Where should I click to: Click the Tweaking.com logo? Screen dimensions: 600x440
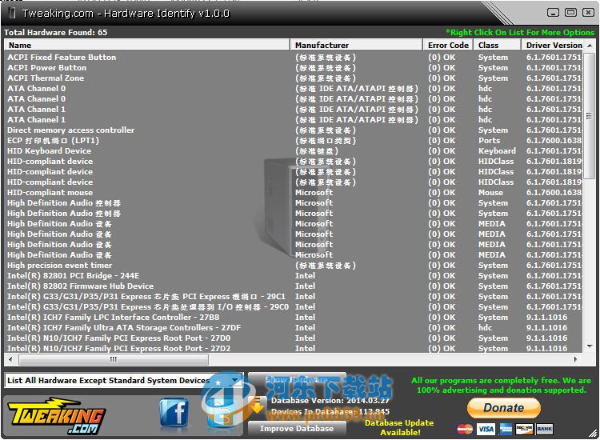click(56, 416)
